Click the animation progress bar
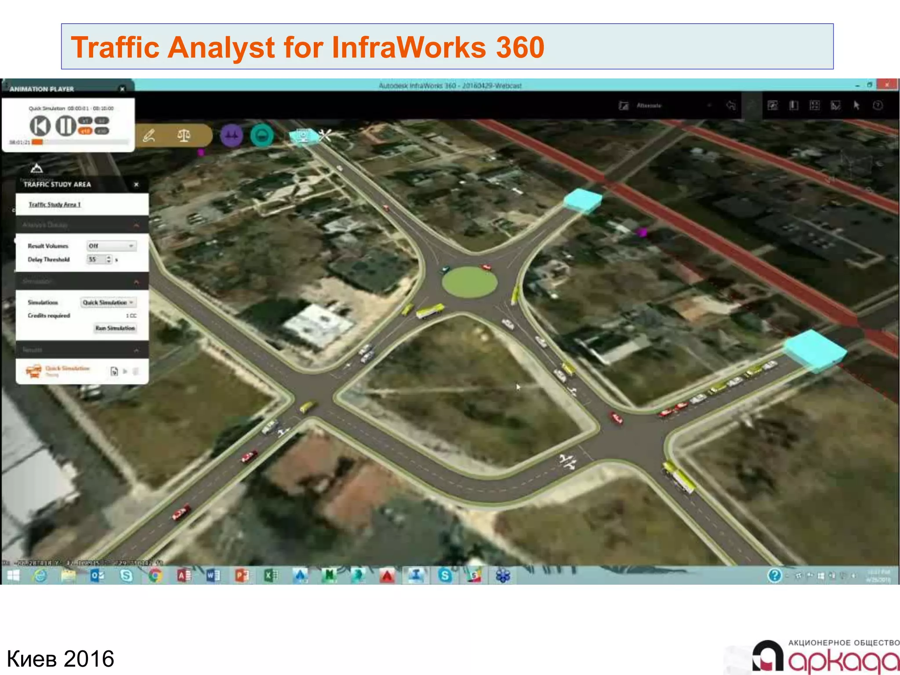Viewport: 900px width, 675px height. [x=81, y=142]
